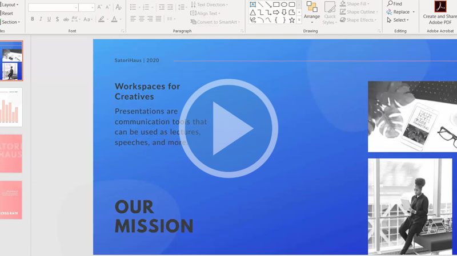Open the Section menu
Viewport: 457px width, 256px height.
[10, 22]
